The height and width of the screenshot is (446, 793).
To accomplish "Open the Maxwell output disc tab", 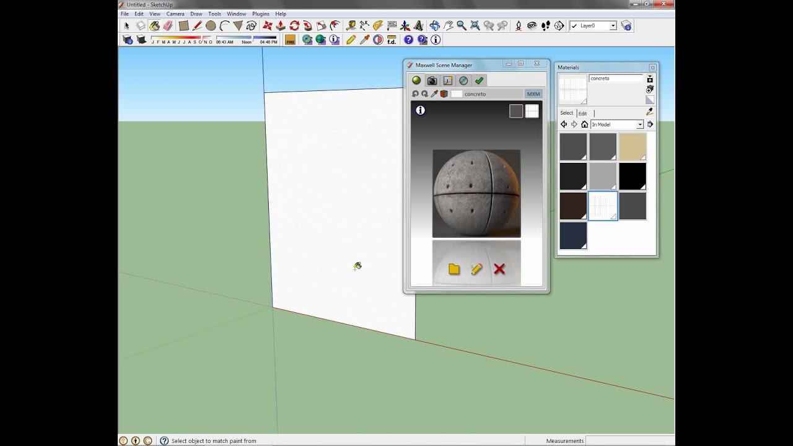I will [x=463, y=81].
